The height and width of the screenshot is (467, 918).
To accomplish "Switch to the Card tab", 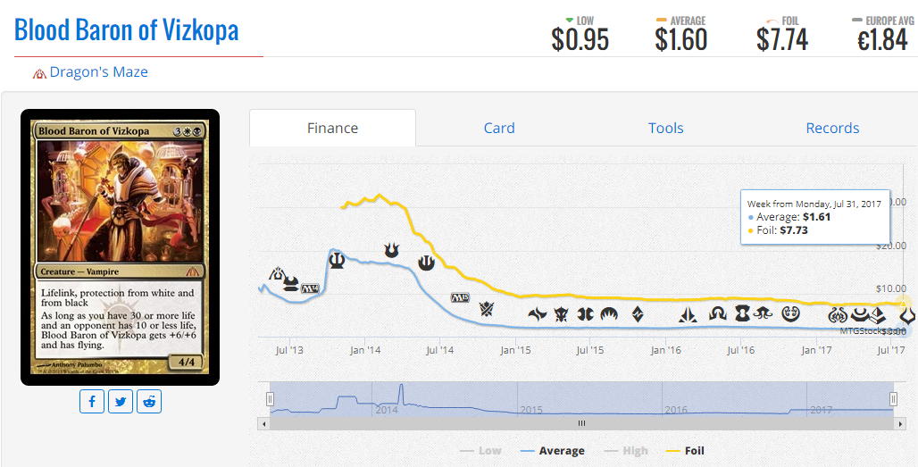I will pyautogui.click(x=499, y=129).
